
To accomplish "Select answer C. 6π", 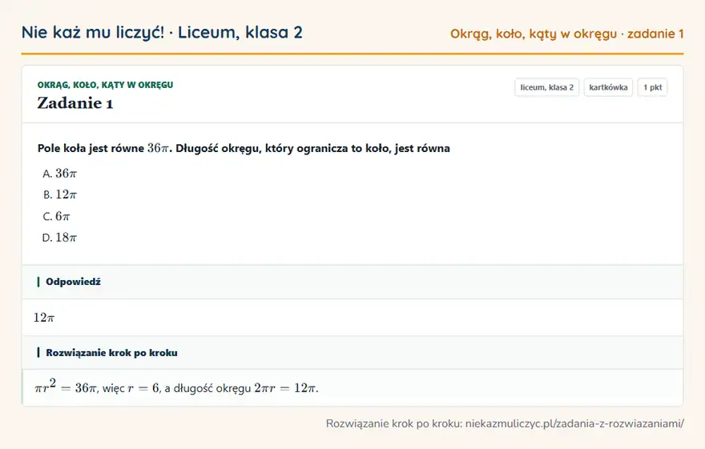I will (x=56, y=216).
